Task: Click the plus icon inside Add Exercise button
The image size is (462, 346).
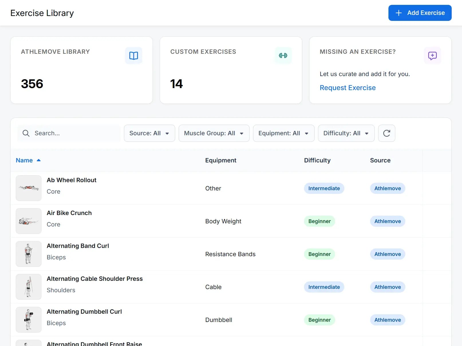Action: pos(398,13)
